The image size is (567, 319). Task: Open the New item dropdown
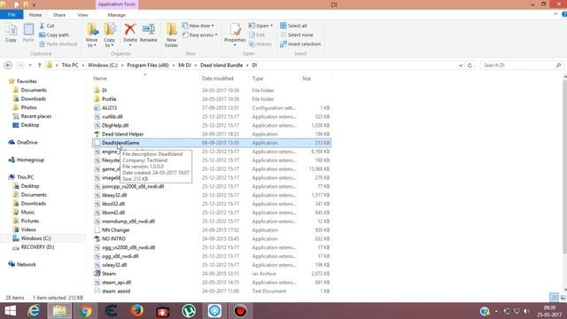tap(198, 26)
